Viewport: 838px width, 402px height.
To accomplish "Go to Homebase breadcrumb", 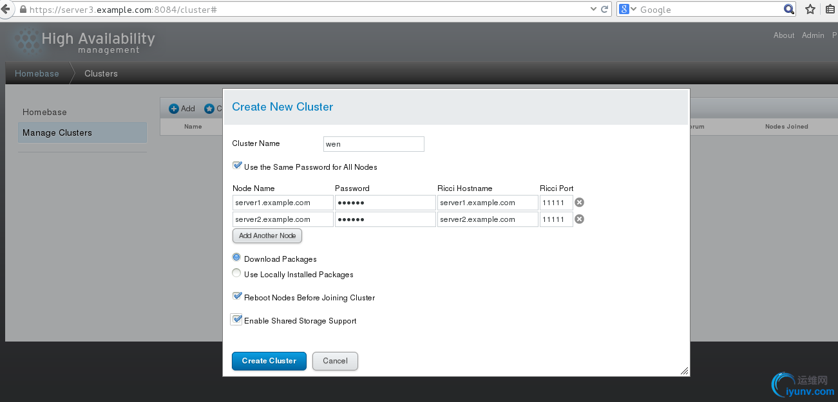I will 37,73.
